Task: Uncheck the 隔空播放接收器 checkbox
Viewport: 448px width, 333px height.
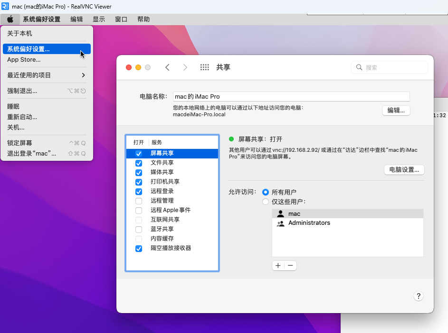Action: click(139, 249)
